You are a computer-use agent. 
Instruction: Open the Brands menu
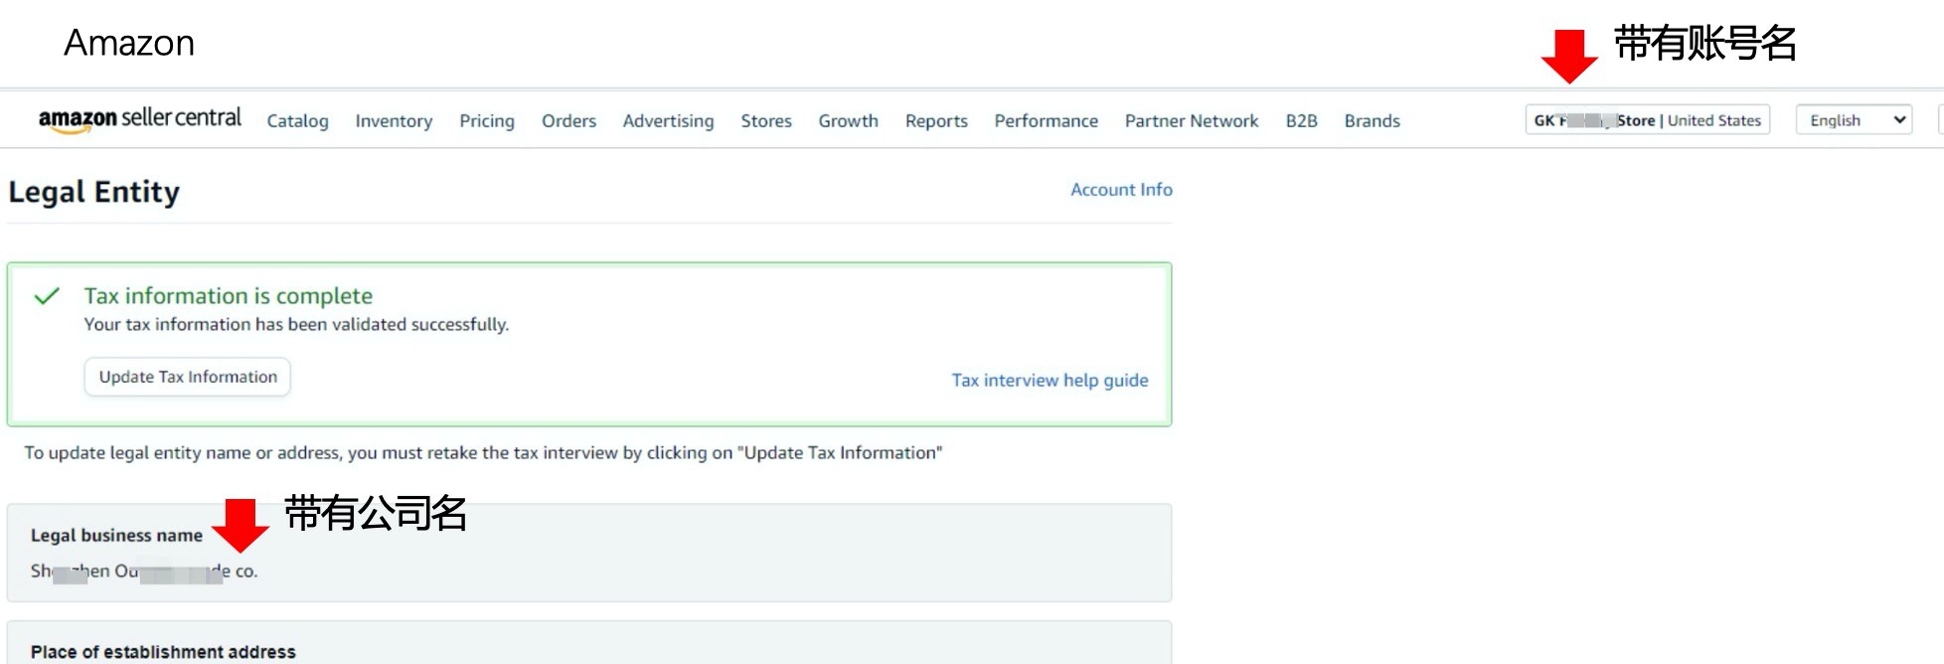tap(1372, 121)
